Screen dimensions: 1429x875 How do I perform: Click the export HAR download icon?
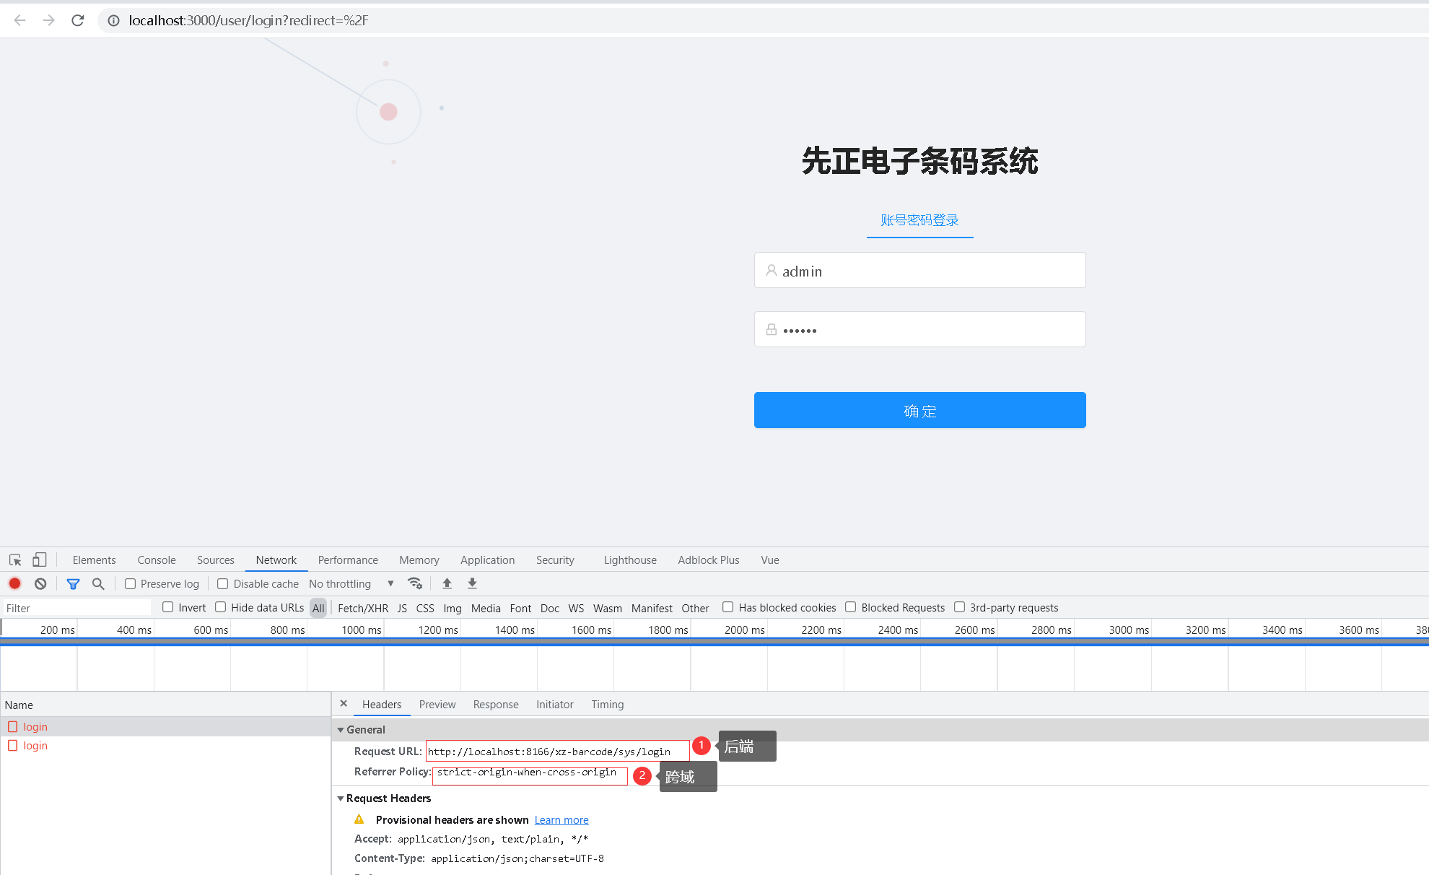coord(472,583)
